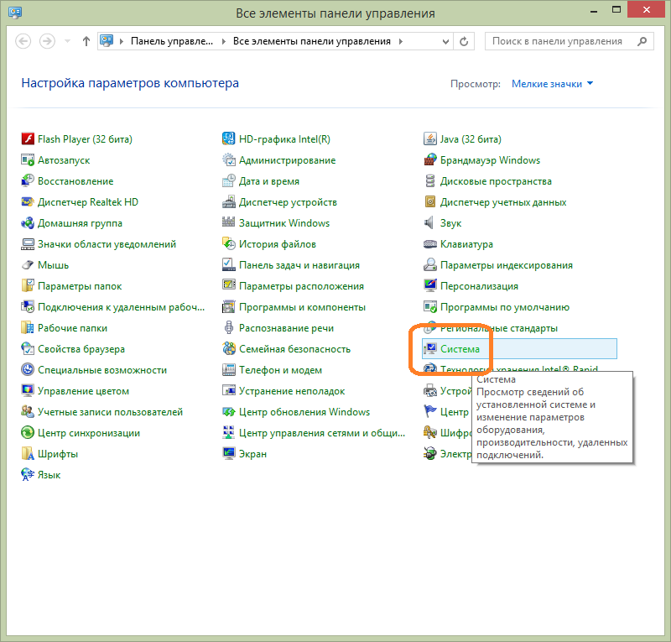Open the Домашняя группа icon
Viewport: 671px width, 642px height.
click(x=28, y=222)
